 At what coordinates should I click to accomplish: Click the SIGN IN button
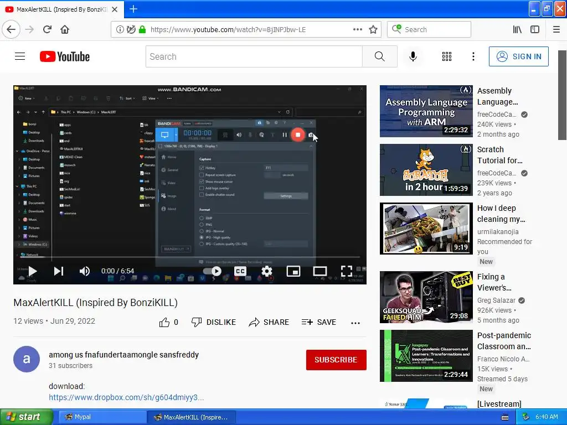click(x=518, y=56)
